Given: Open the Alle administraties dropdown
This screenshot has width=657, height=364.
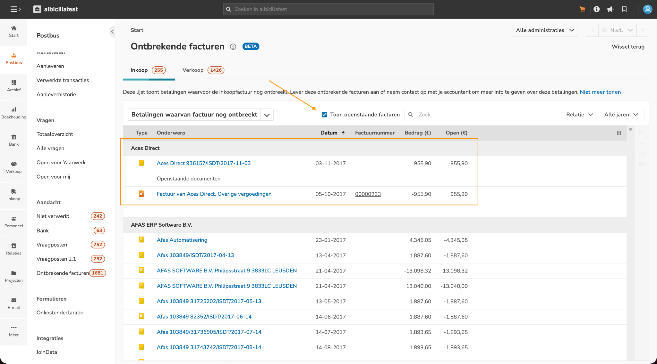Looking at the screenshot, I should [x=545, y=30].
